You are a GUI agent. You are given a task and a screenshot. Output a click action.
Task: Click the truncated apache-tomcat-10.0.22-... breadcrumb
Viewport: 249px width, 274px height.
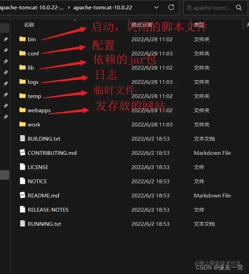point(32,8)
